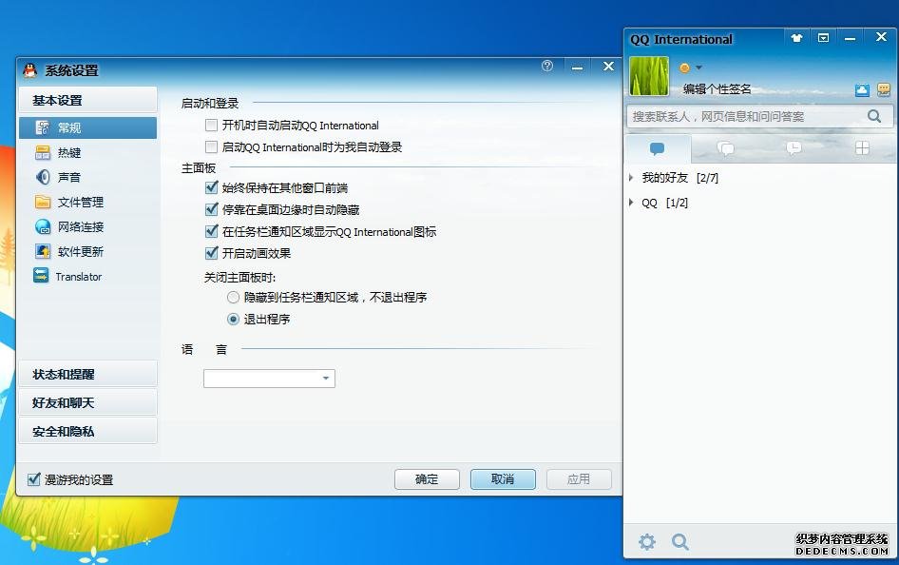Click the mini-mode icon in QQ International title bar
Image resolution: width=899 pixels, height=565 pixels.
pyautogui.click(x=823, y=38)
